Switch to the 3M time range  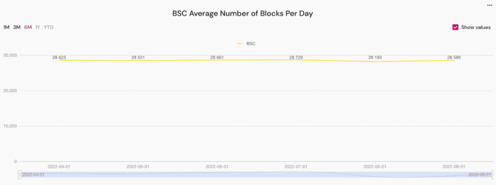pos(17,27)
